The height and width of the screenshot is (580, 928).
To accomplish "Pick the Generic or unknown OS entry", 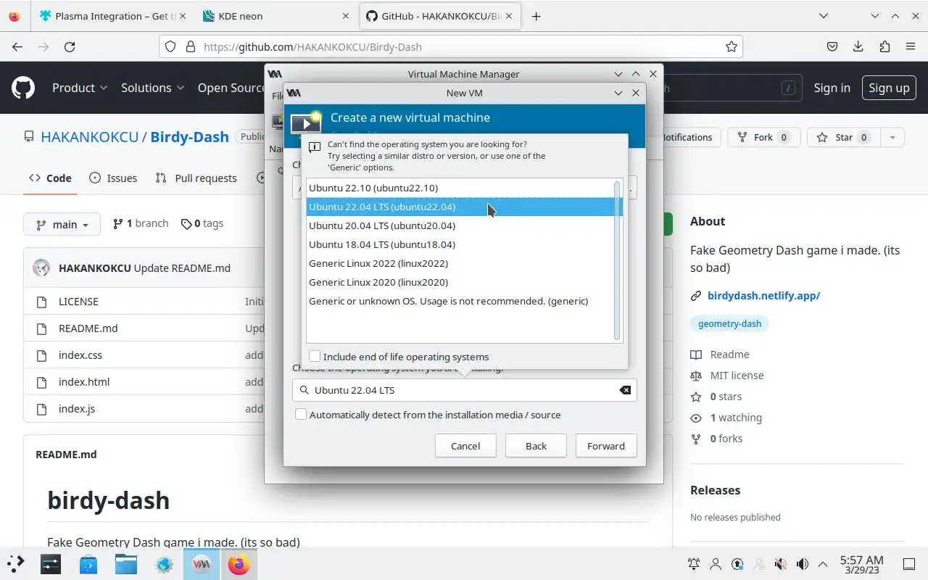I will point(460,301).
